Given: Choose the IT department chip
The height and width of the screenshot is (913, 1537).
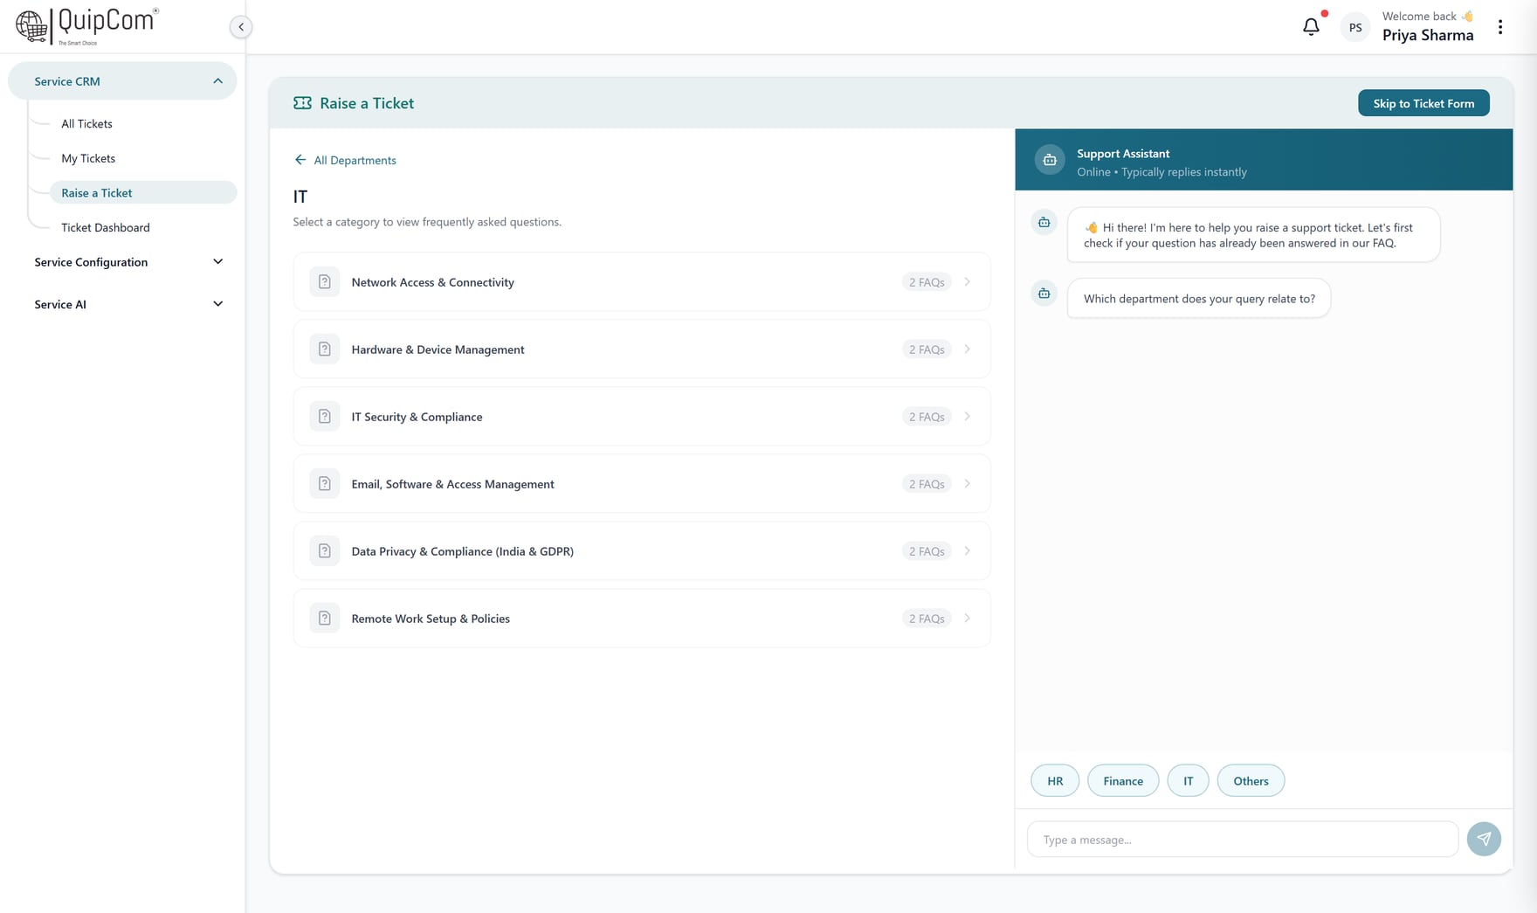Looking at the screenshot, I should [1188, 781].
